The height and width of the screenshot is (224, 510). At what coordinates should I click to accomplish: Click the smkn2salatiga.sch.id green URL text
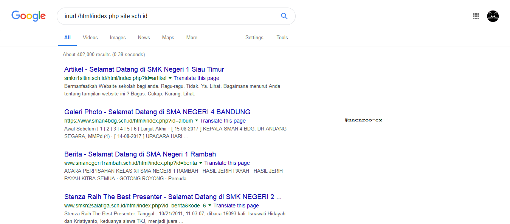pos(135,206)
